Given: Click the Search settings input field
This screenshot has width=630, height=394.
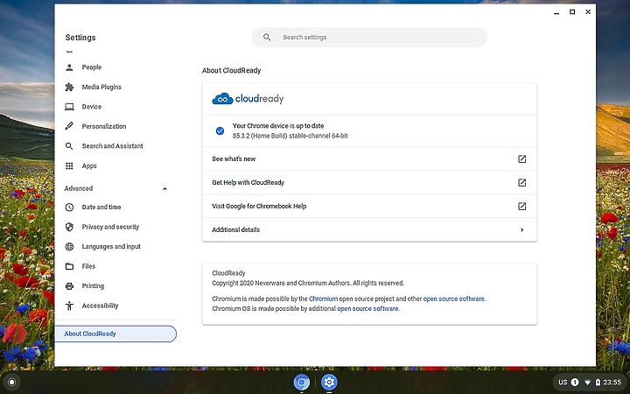Looking at the screenshot, I should (369, 38).
